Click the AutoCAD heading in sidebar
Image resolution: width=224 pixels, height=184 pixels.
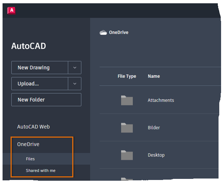click(28, 46)
